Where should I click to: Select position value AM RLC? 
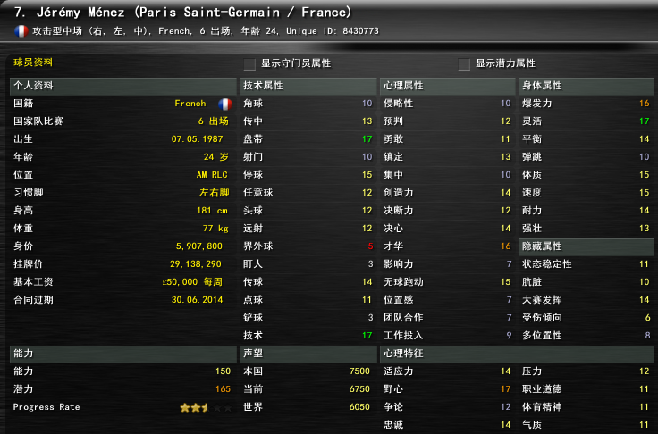coord(212,175)
